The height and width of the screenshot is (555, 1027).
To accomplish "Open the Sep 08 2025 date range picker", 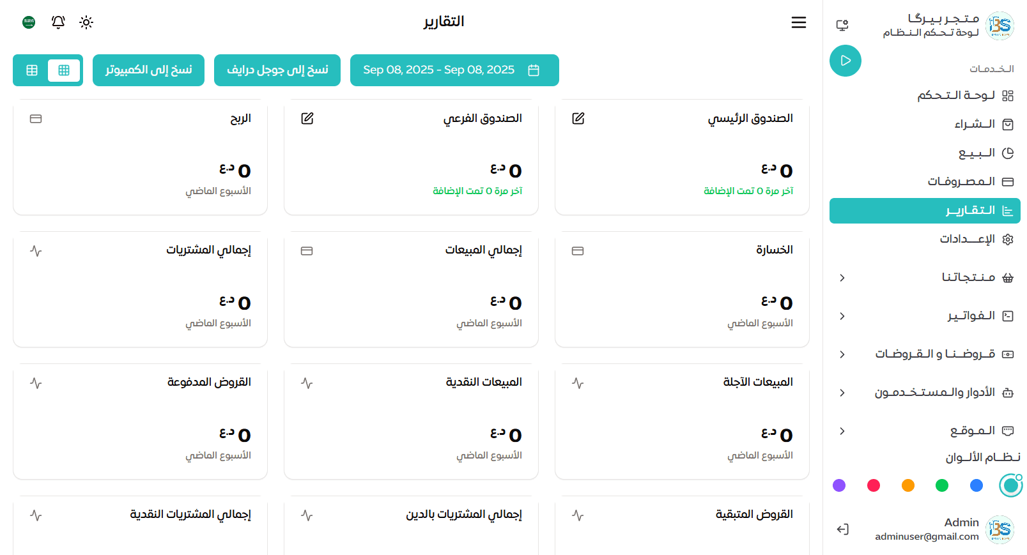I will (454, 70).
